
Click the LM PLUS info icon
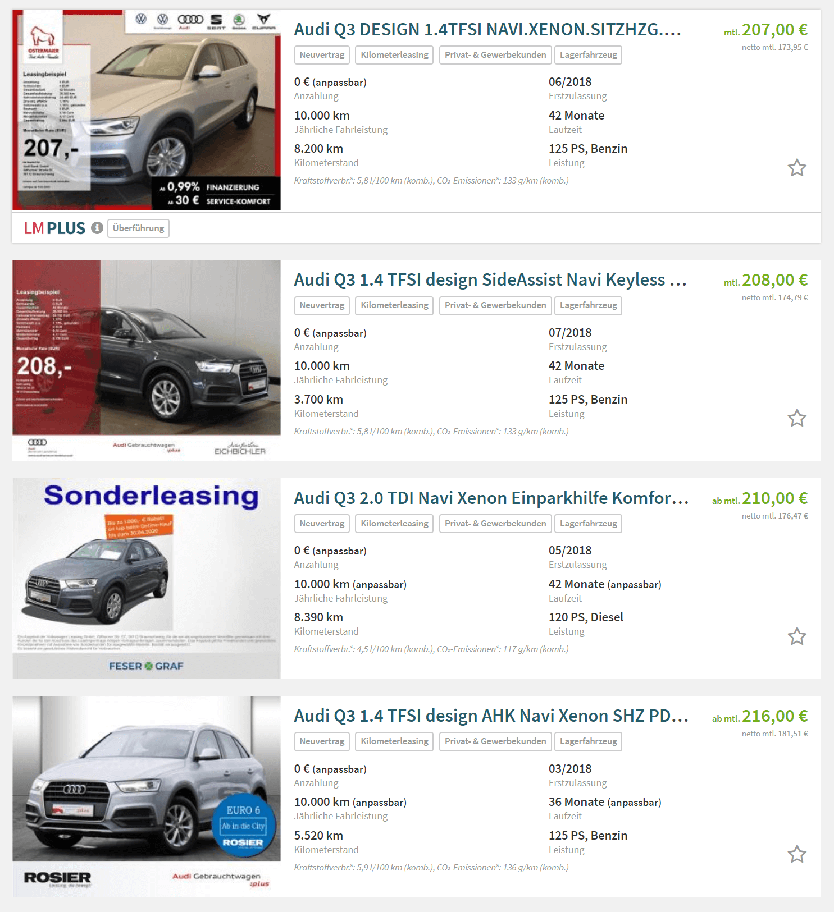[x=97, y=228]
